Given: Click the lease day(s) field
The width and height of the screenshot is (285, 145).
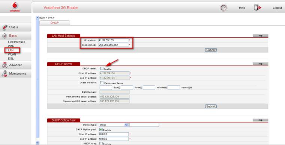Looking at the screenshot, I should [x=106, y=87].
